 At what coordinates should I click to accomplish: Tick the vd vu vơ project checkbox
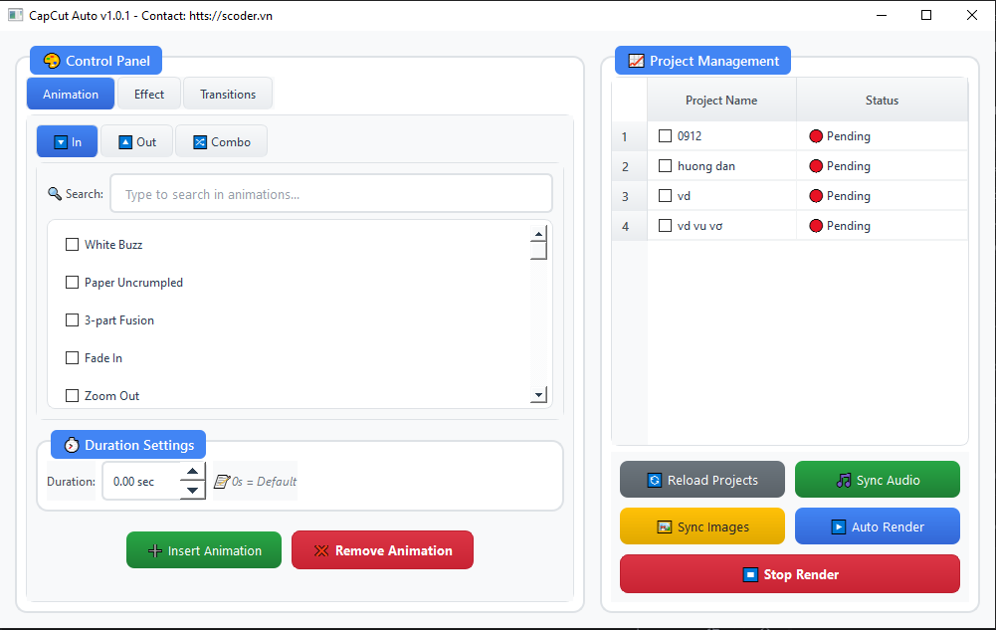click(665, 226)
